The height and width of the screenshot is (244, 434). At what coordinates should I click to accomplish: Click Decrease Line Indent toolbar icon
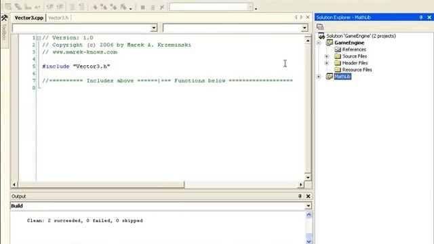coord(50,7)
